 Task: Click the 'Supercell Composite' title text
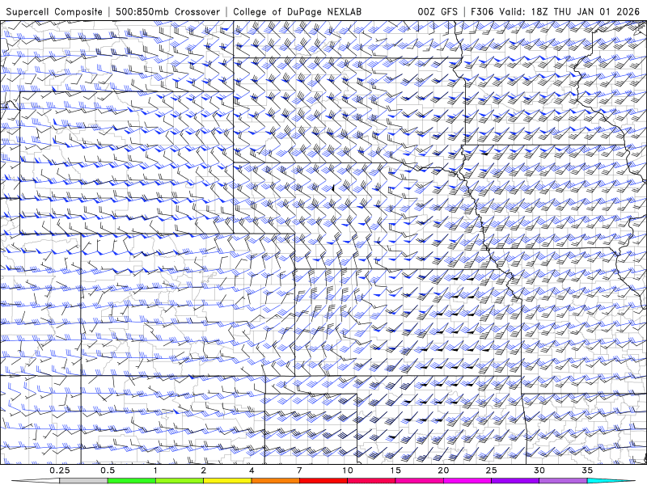click(x=54, y=11)
